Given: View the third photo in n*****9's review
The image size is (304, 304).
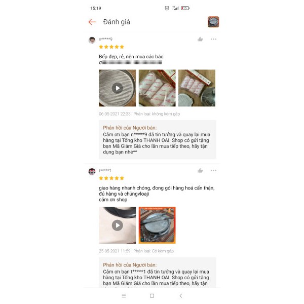Looking at the screenshot, I should 197,88.
